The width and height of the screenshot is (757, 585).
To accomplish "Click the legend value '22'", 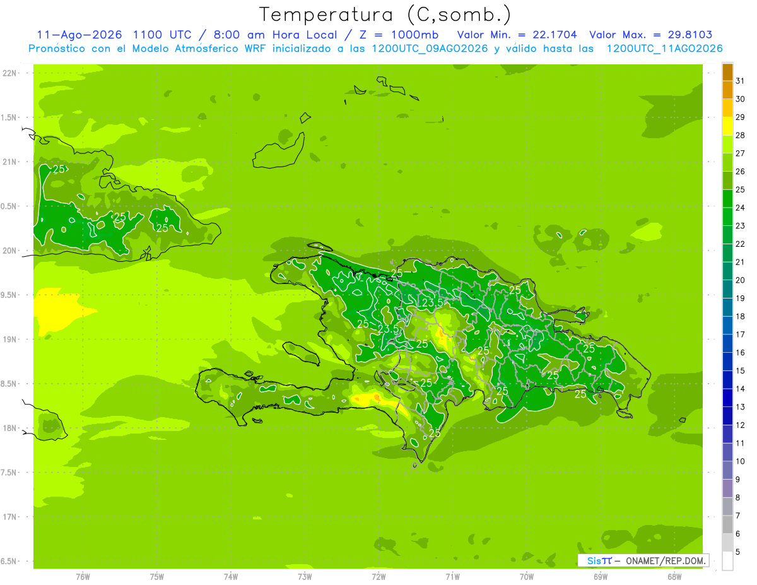I will point(741,244).
